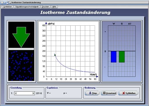Viewport: 149px width, 106px height.
Task: Click the gray piston plate above the gas
Action: pos(21,49)
